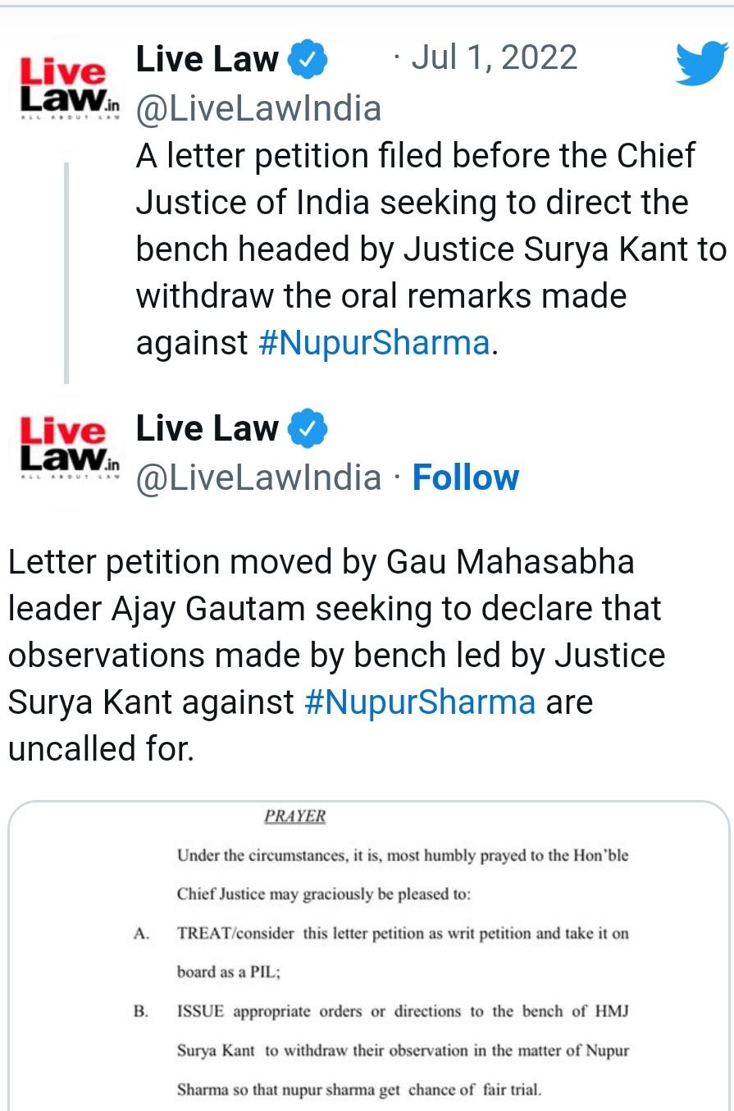Click prayer item B in document image
Image resolution: width=734 pixels, height=1111 pixels.
point(381,1051)
